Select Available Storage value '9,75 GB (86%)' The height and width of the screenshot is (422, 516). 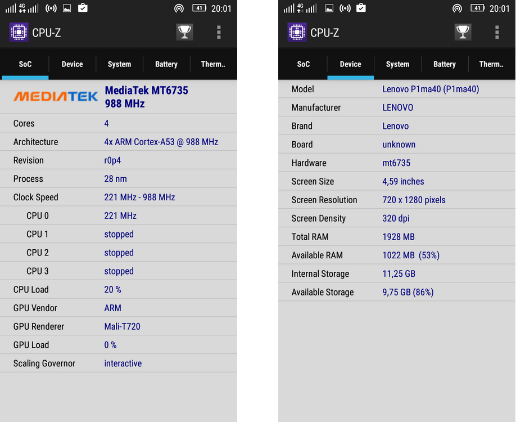(408, 292)
